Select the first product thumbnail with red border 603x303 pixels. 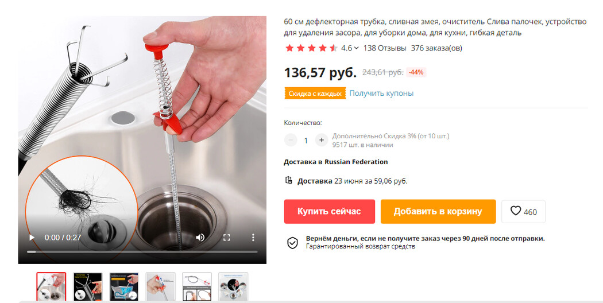click(x=51, y=286)
